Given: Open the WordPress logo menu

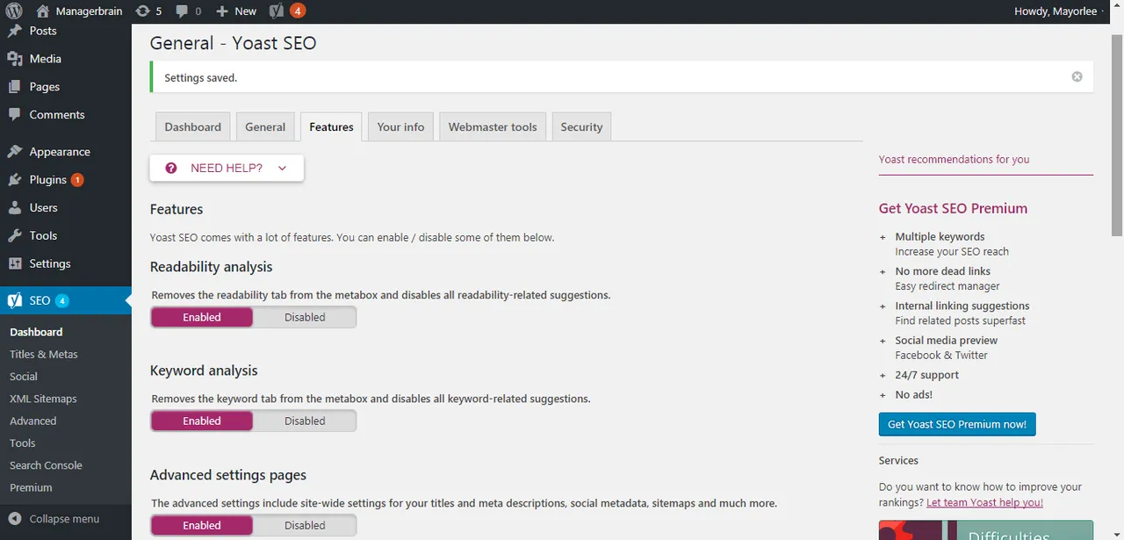Looking at the screenshot, I should pos(15,11).
